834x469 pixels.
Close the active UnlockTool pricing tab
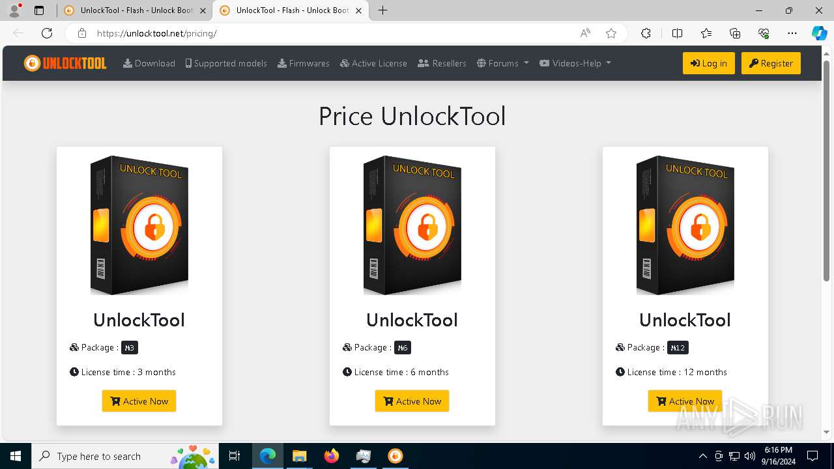point(359,10)
